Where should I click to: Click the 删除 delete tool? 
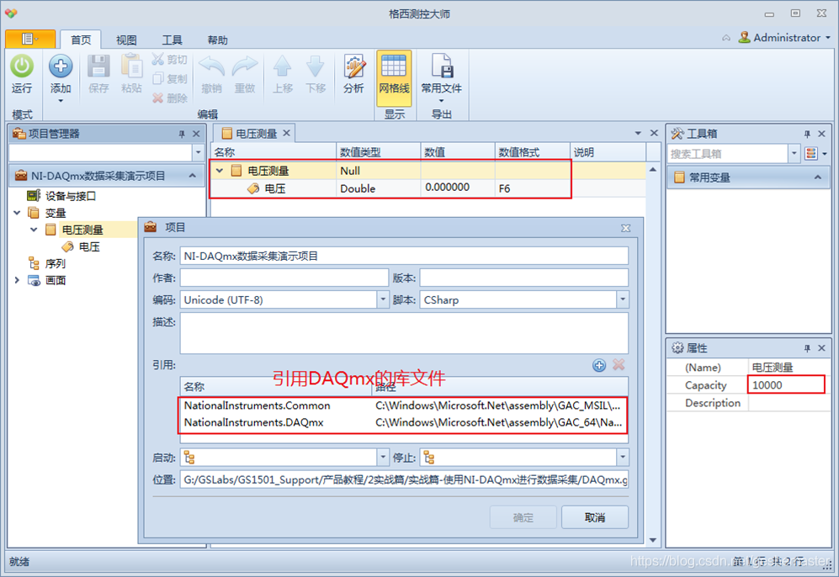170,98
